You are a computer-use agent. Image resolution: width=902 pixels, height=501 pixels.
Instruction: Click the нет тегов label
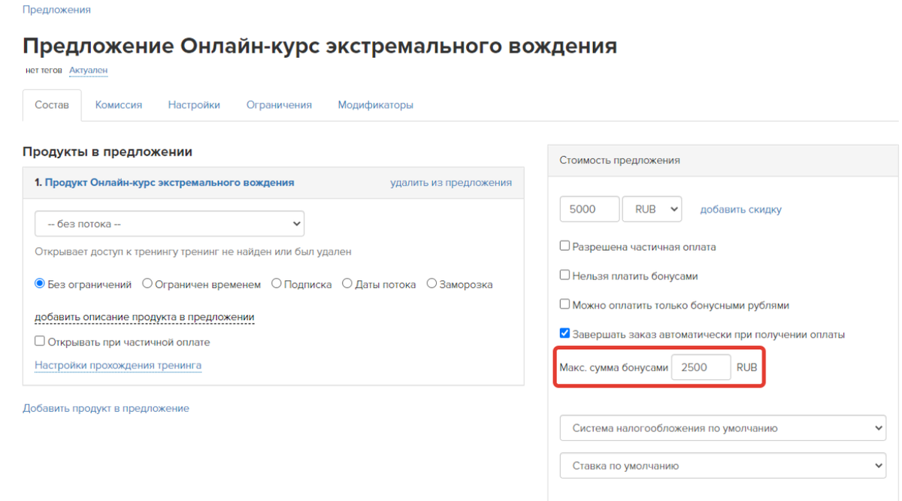pos(44,70)
